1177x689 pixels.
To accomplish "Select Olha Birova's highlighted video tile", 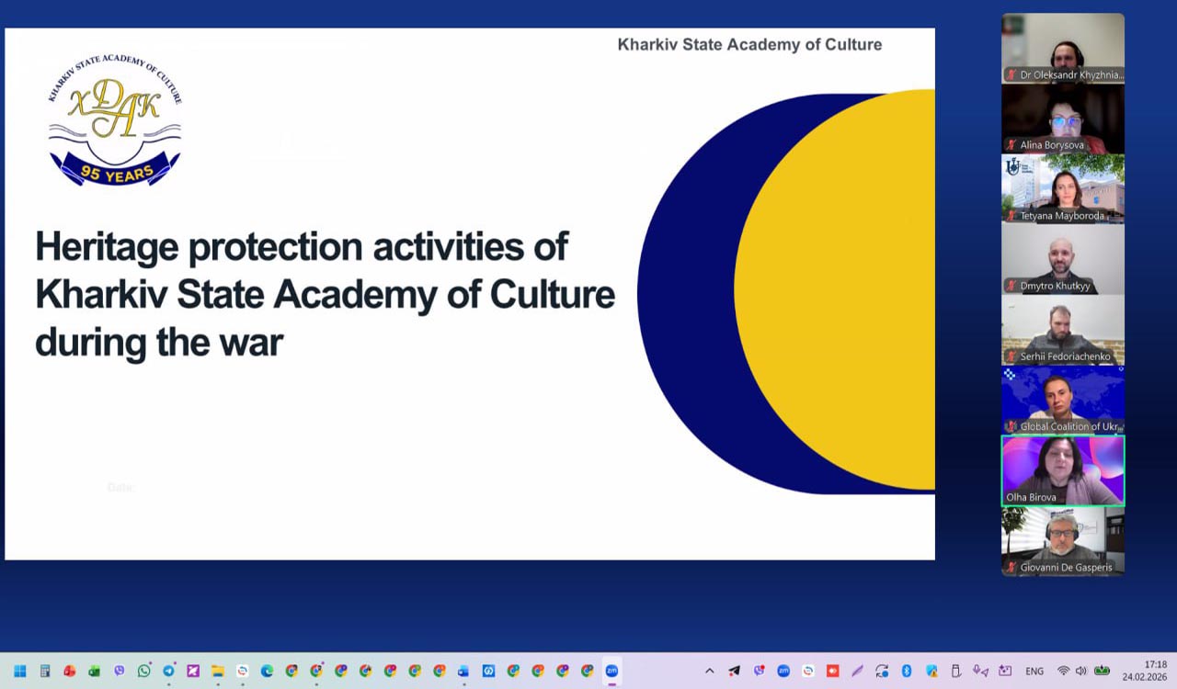I will coord(1062,470).
